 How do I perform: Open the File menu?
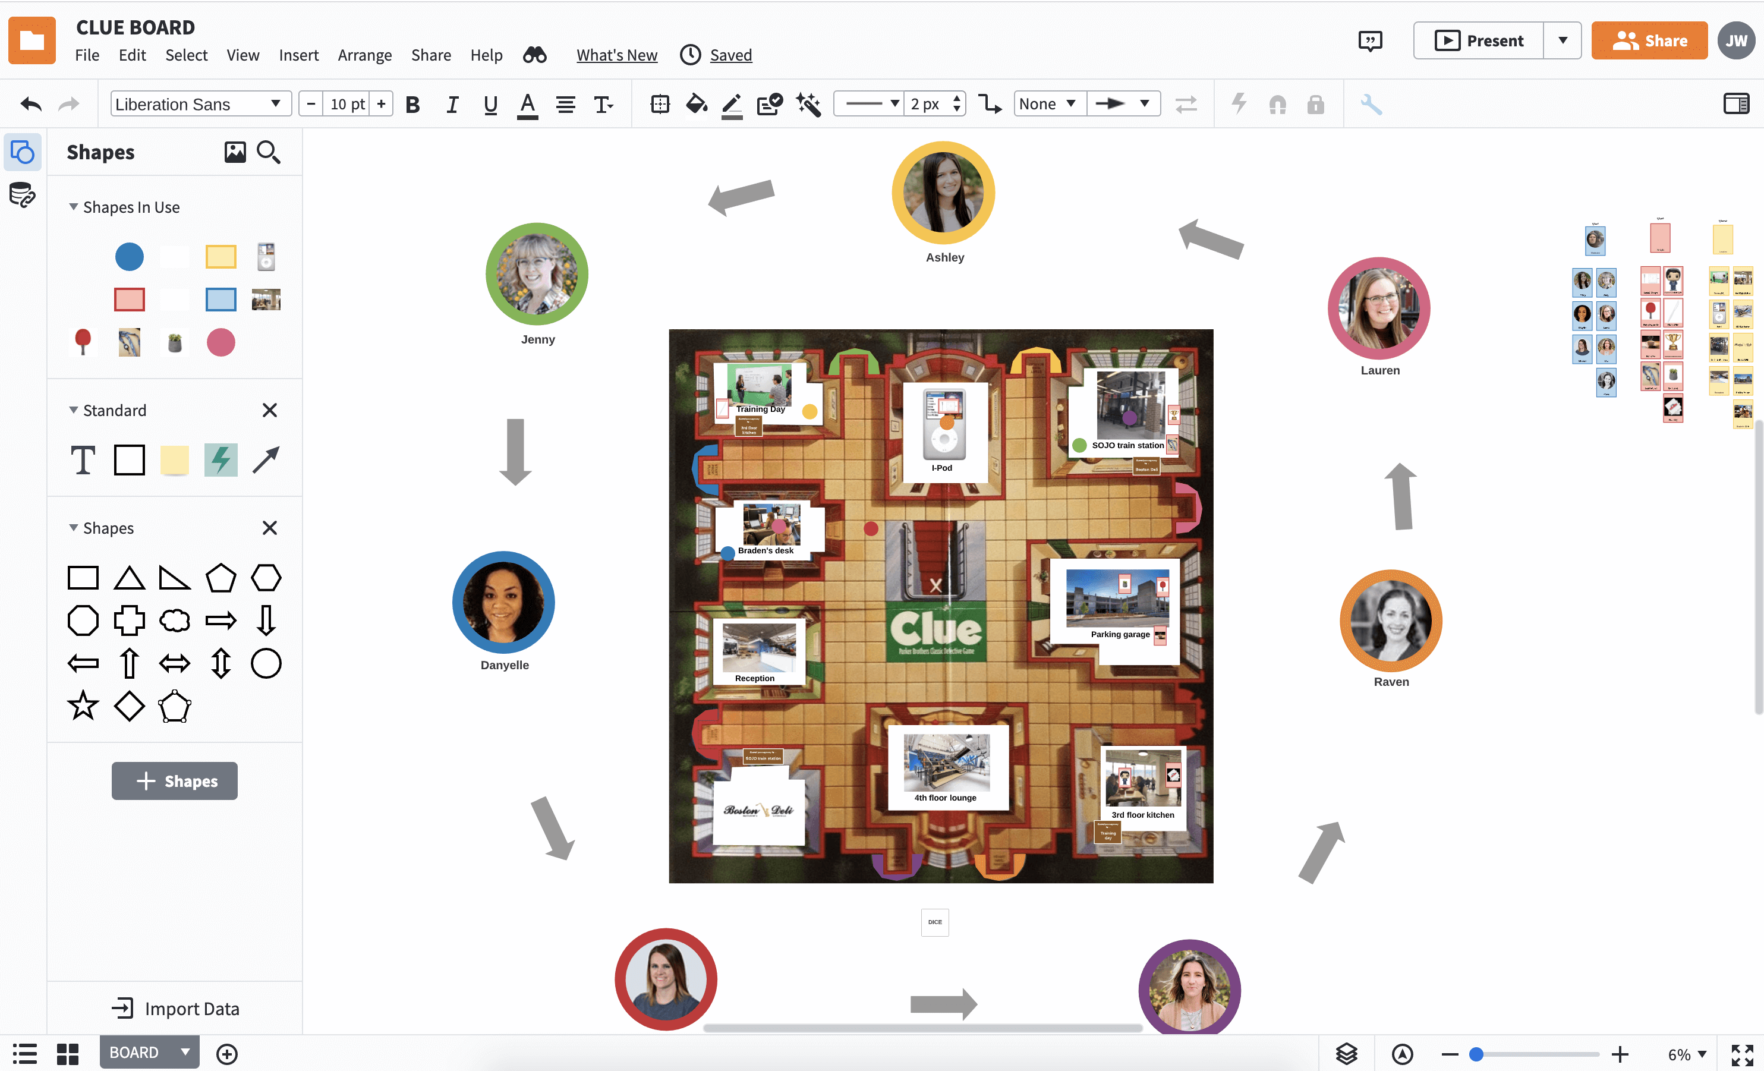pyautogui.click(x=87, y=55)
